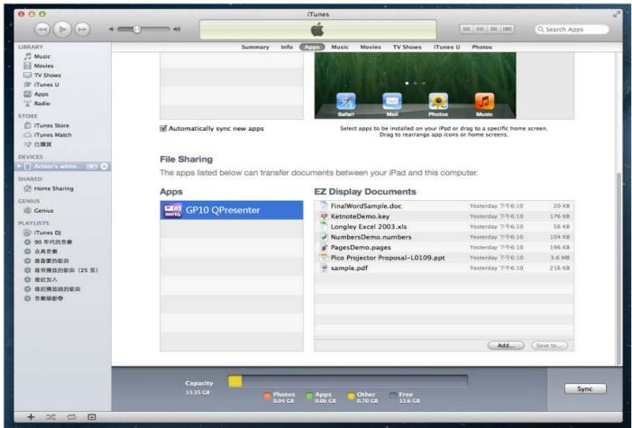Click the Safari icon on iPad preview
632x428 pixels.
[x=346, y=102]
